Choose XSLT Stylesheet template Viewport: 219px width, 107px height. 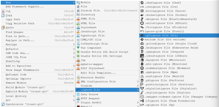tap(107, 68)
